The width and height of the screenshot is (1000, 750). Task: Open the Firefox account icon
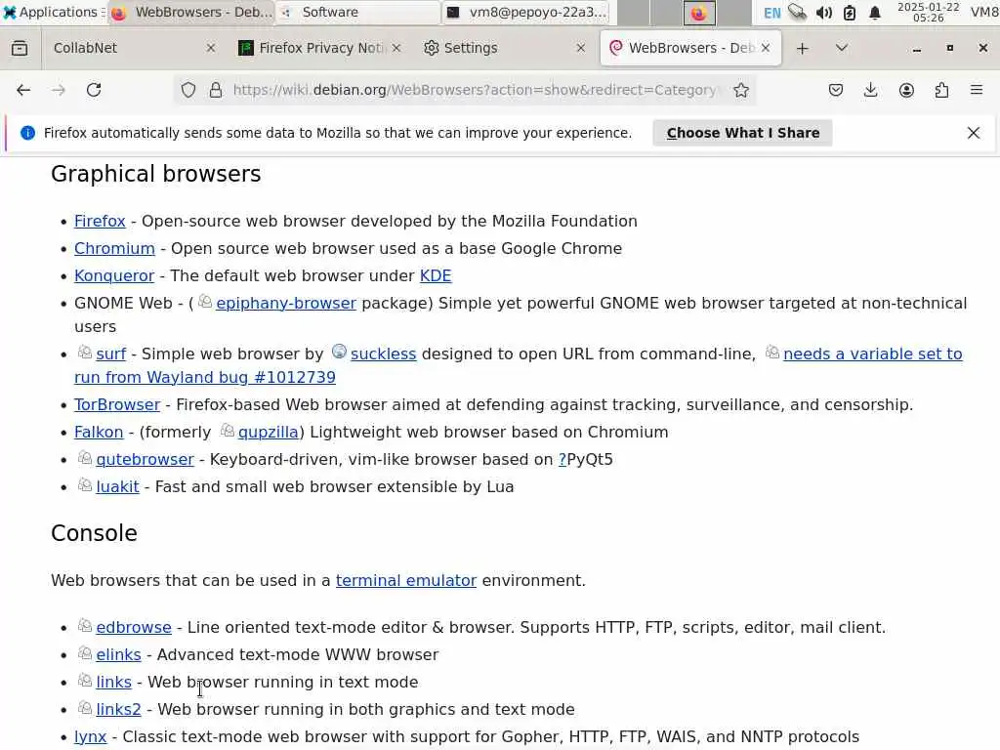pos(906,90)
